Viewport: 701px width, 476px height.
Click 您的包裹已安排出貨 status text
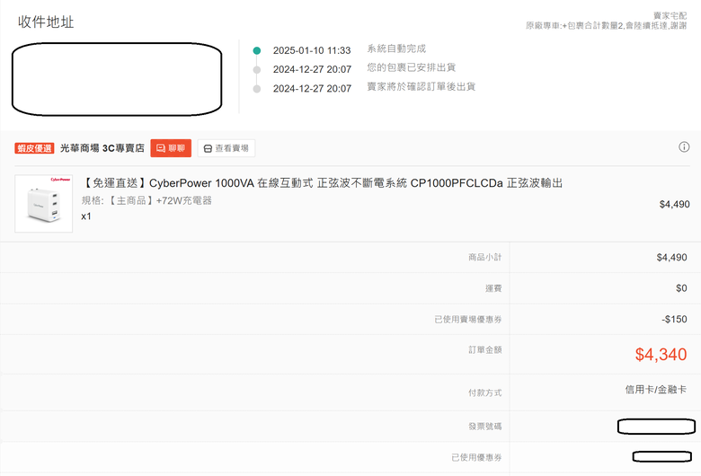coord(412,67)
